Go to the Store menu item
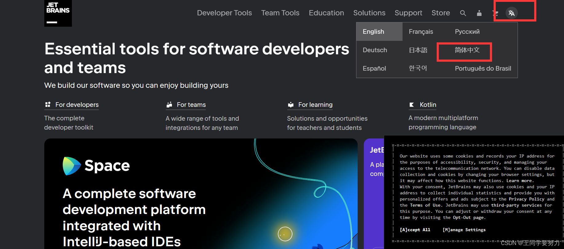The width and height of the screenshot is (564, 249). tap(441, 13)
